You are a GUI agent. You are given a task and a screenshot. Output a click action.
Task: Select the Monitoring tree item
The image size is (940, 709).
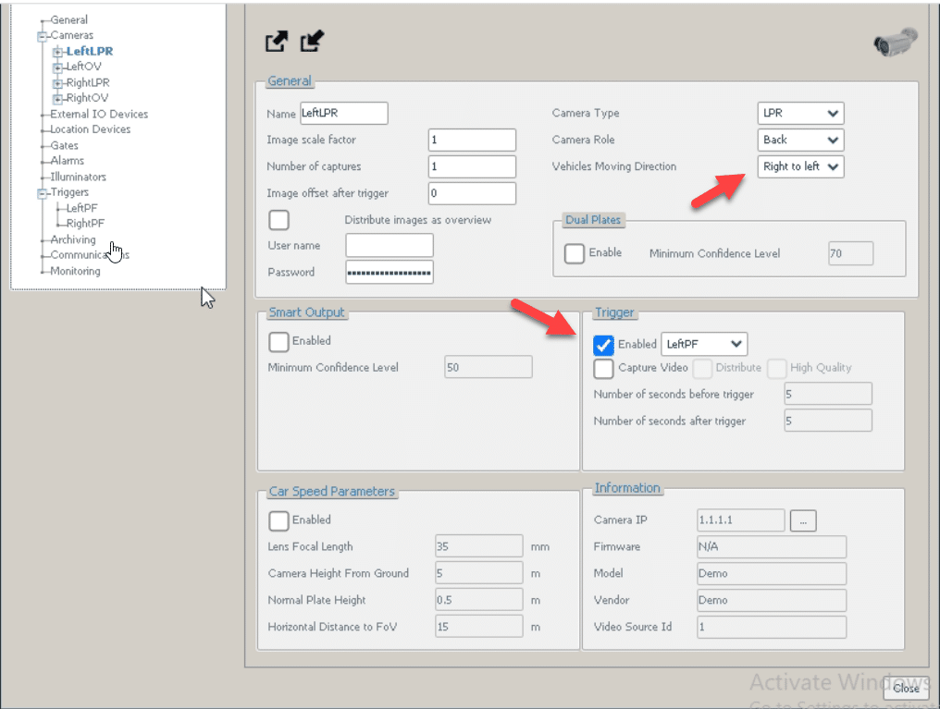tap(76, 271)
